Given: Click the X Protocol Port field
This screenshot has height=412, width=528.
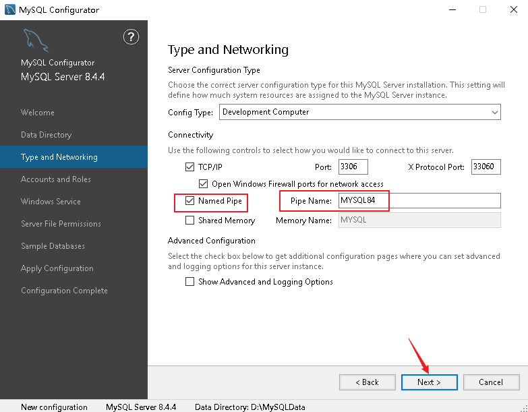Looking at the screenshot, I should 486,167.
